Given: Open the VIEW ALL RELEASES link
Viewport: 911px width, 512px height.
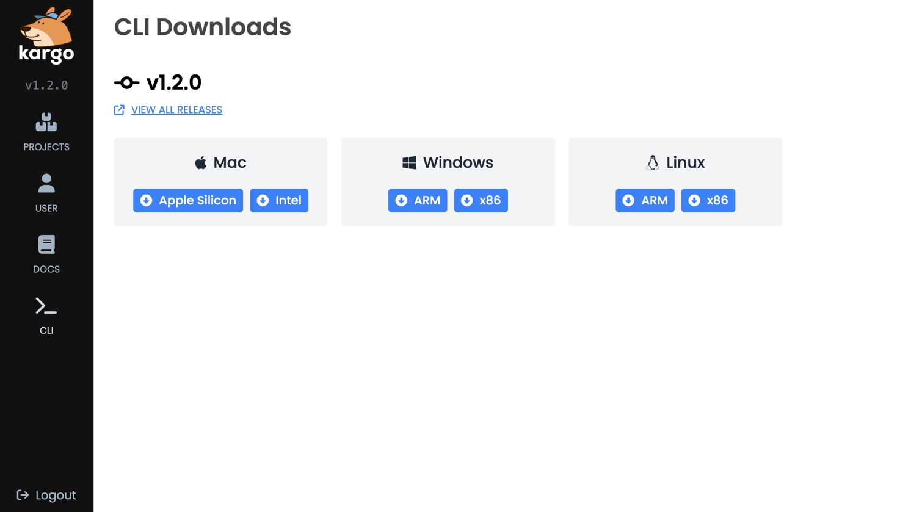Looking at the screenshot, I should (176, 110).
